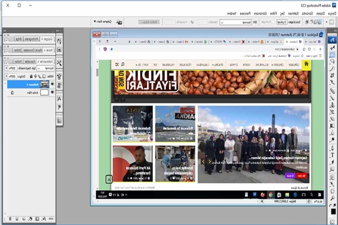Select the Eyedropper tool

332,184
